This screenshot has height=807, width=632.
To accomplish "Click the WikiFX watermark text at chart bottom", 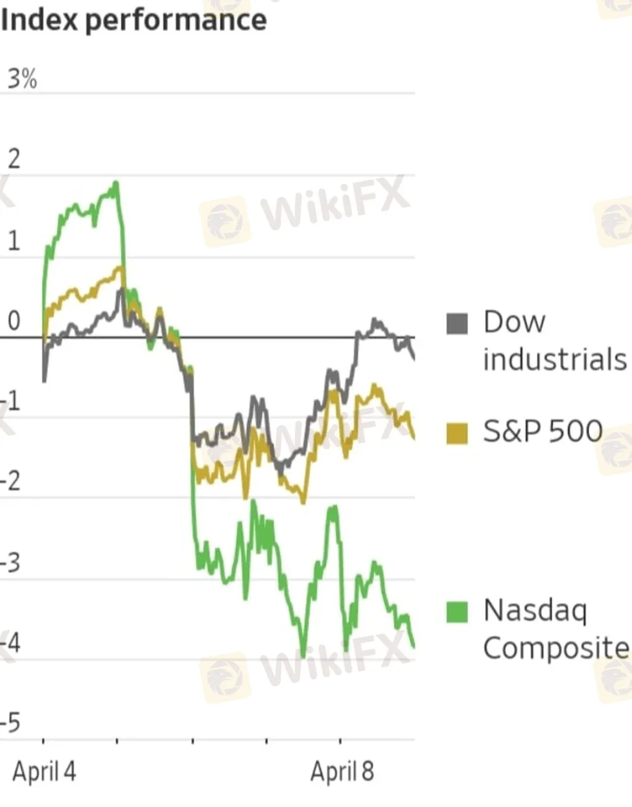I will (334, 659).
